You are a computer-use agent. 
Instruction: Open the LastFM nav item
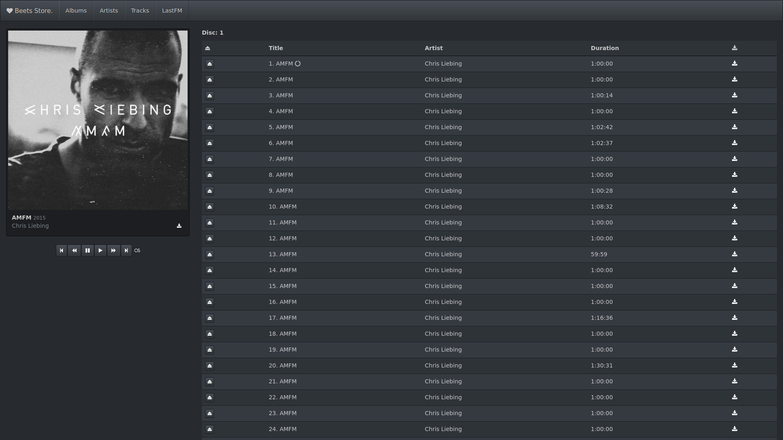click(172, 11)
